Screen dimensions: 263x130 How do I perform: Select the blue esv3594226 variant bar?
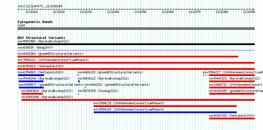pos(165,112)
